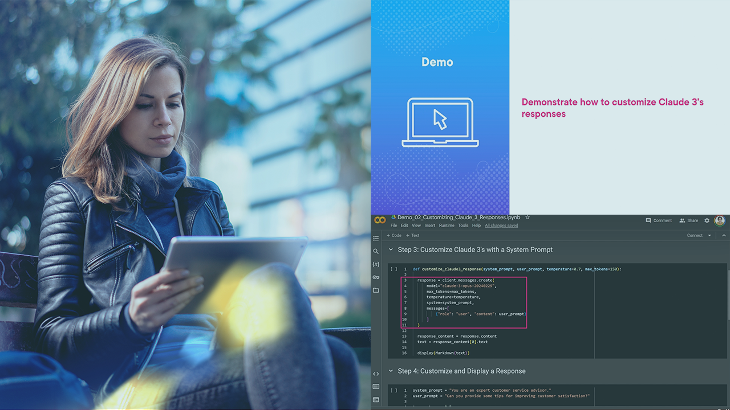Viewport: 730px width, 410px height.
Task: Click the Share button
Action: click(689, 220)
